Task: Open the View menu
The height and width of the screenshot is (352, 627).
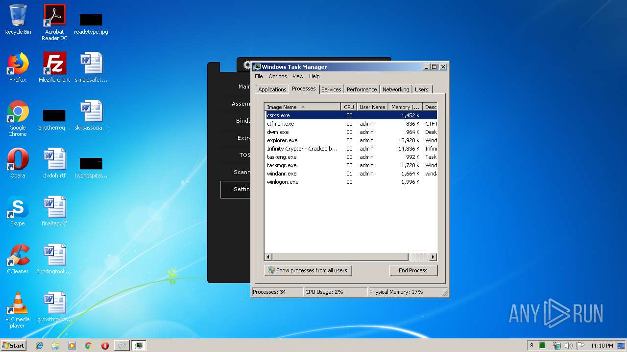Action: pyautogui.click(x=298, y=76)
